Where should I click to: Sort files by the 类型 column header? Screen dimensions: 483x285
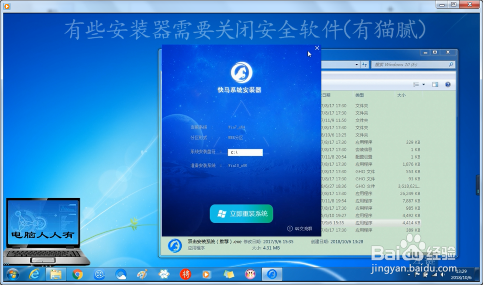359,95
